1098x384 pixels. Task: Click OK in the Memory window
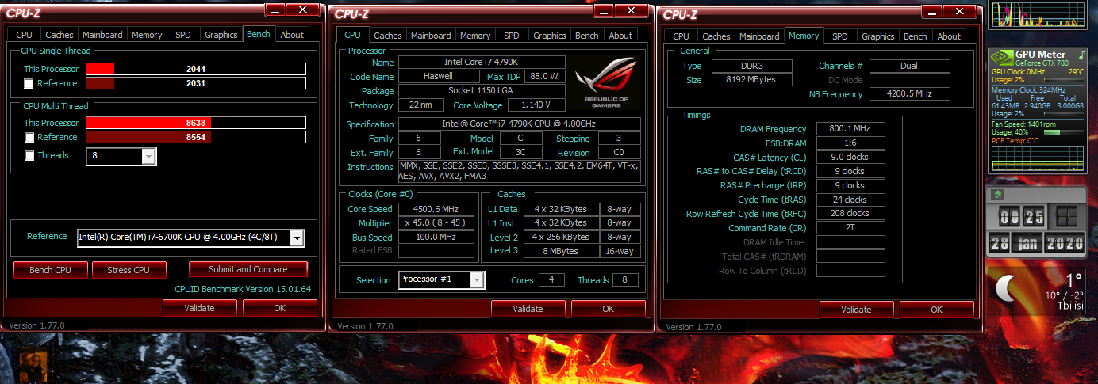click(x=936, y=310)
